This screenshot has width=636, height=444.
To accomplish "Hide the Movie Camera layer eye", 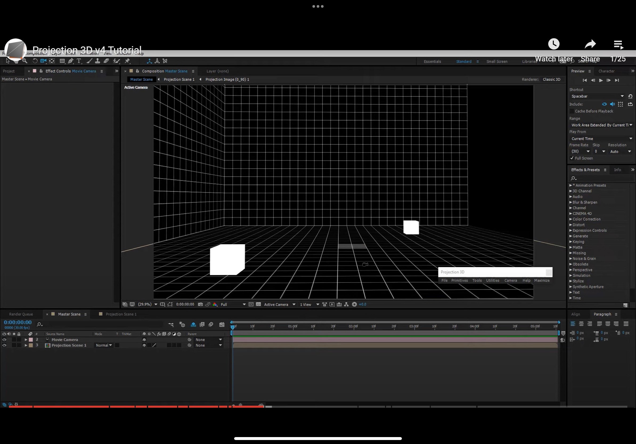I will (x=4, y=340).
